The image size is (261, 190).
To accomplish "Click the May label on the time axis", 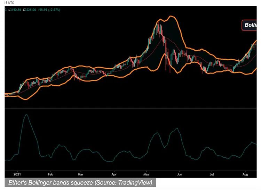I will click(x=146, y=174).
